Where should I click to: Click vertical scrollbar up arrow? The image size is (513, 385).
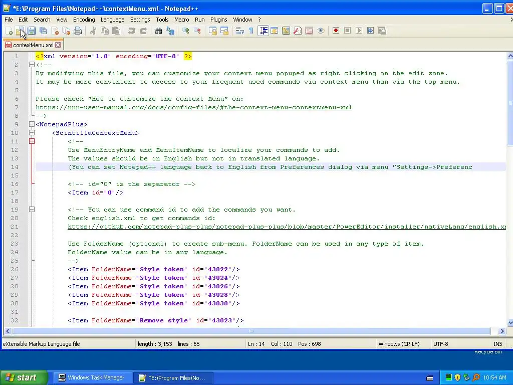coord(509,56)
